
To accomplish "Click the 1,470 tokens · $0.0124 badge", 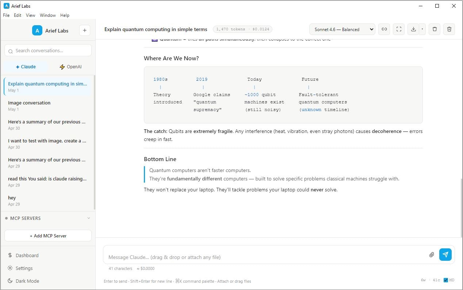I will pos(242,29).
